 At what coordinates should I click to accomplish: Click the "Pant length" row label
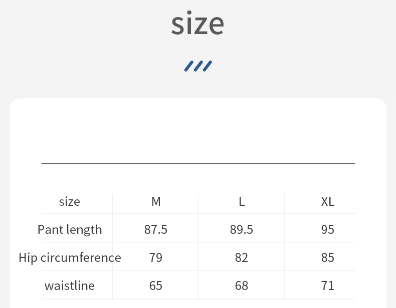tap(70, 230)
